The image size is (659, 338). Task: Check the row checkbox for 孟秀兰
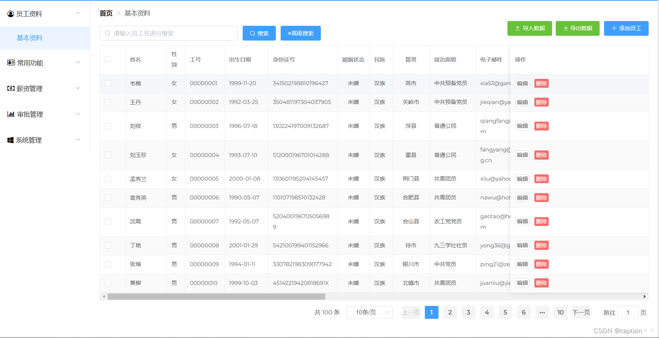[108, 179]
